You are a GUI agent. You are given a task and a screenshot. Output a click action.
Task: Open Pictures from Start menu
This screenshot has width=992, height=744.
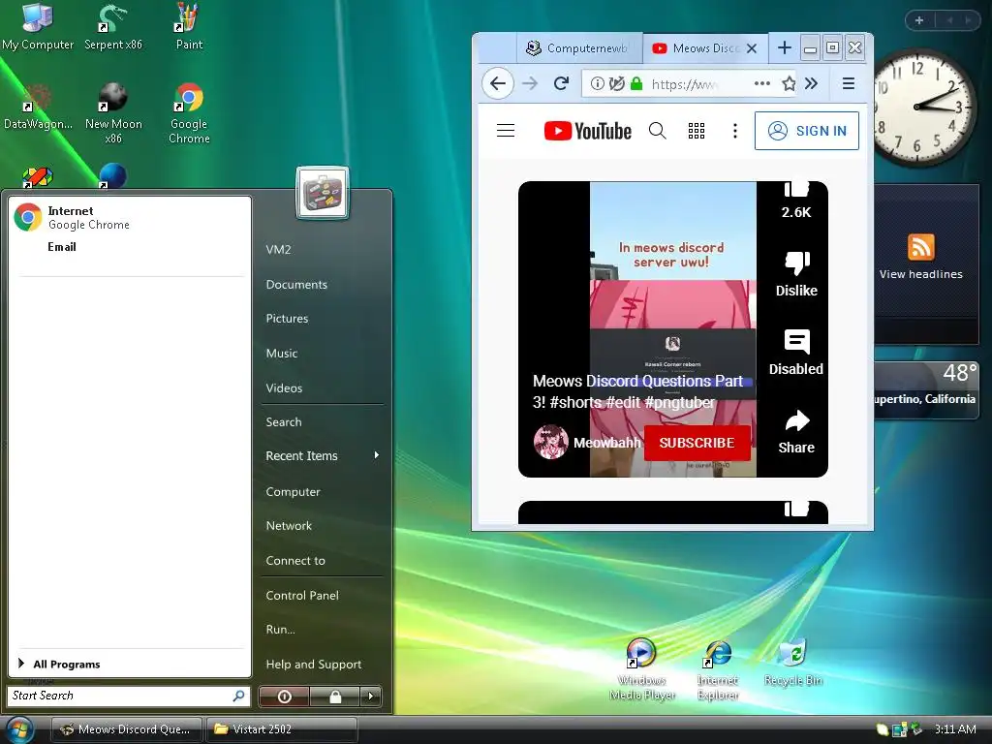point(287,318)
